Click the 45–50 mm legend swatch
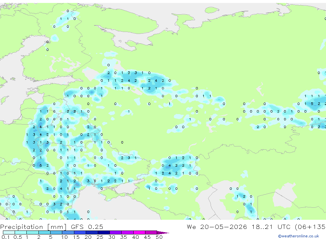Screen dimensions: 326x239 click(151, 232)
